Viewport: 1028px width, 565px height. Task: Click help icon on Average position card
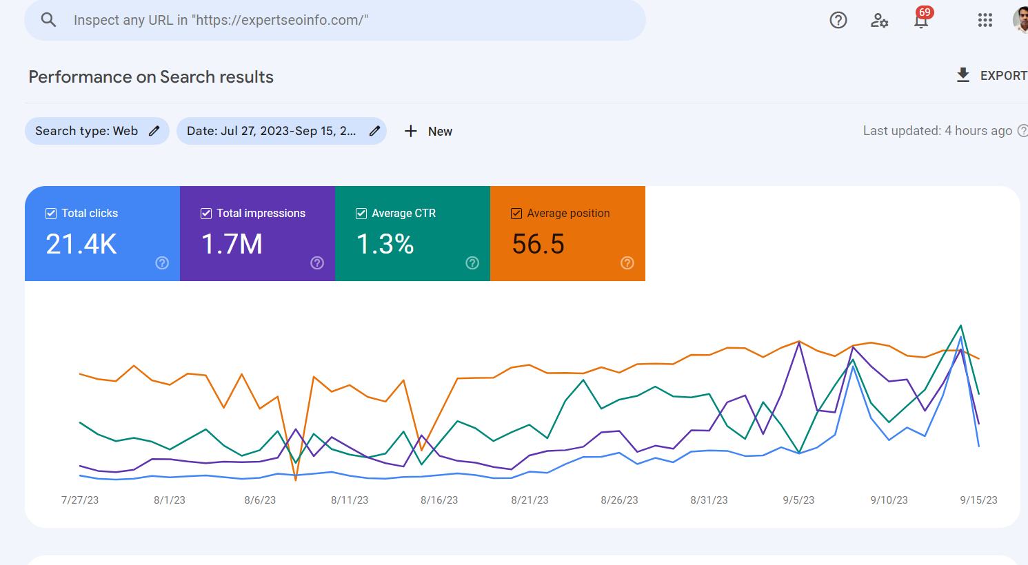click(x=627, y=263)
